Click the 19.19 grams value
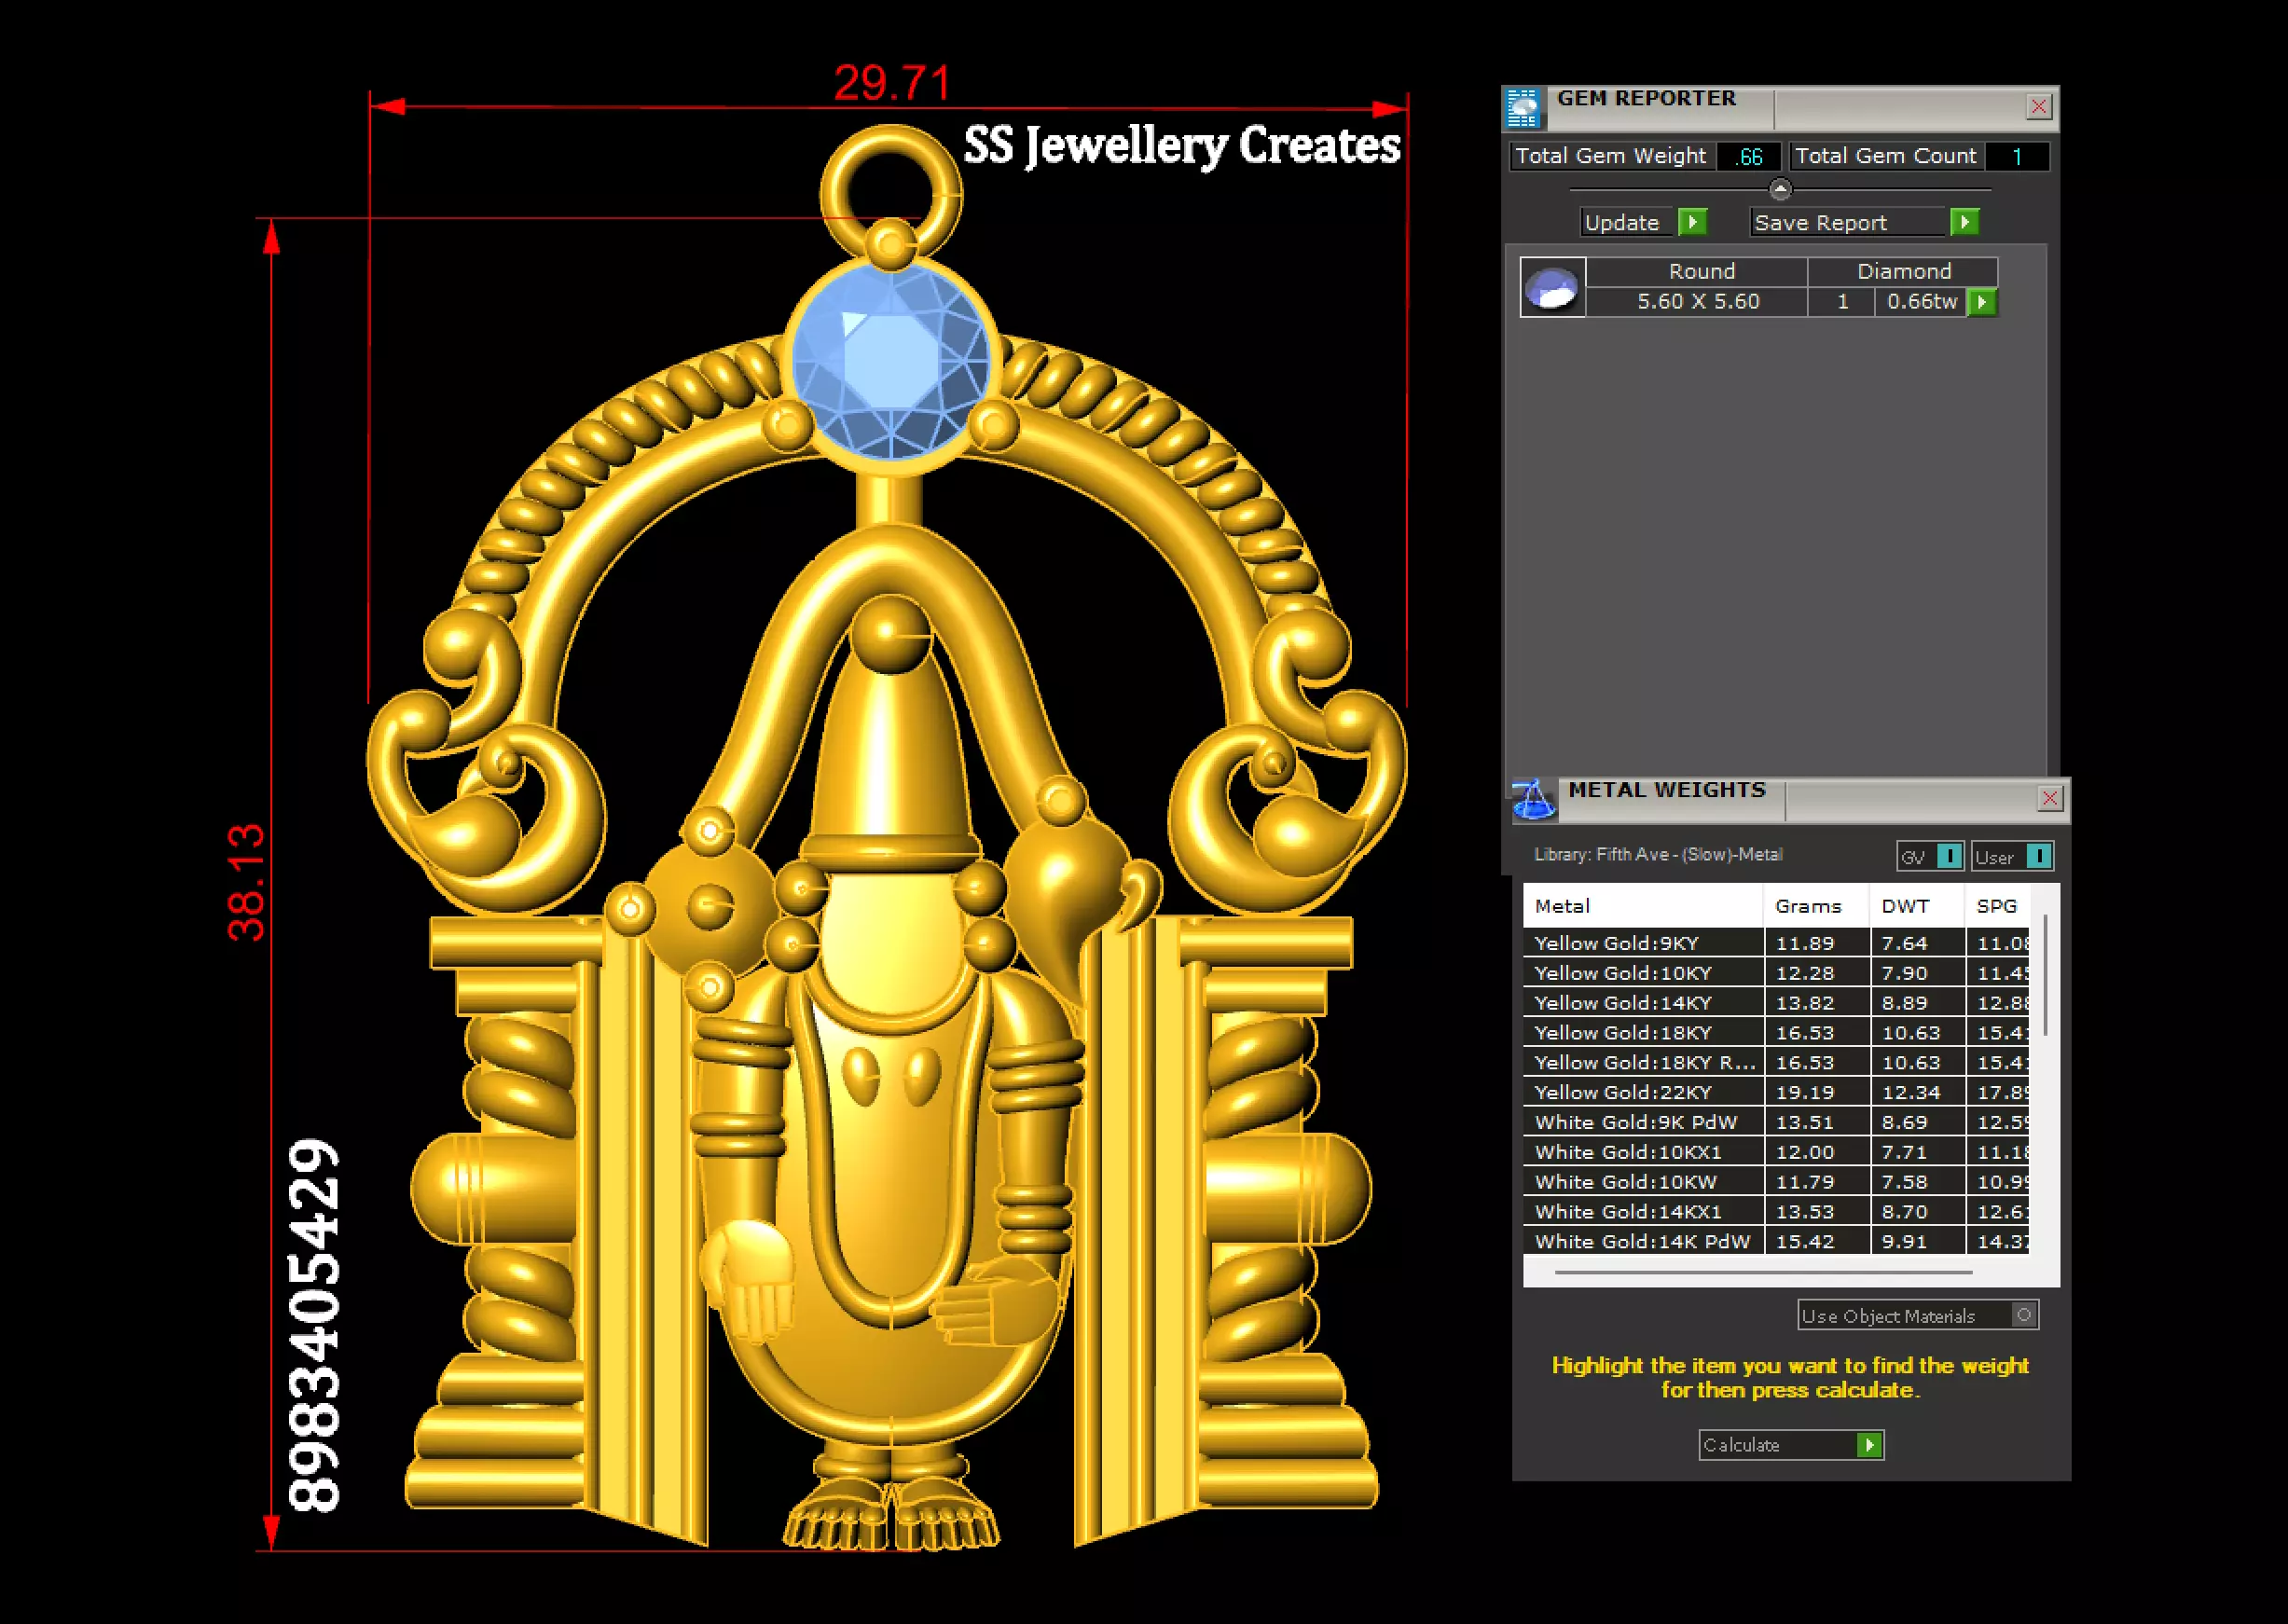The image size is (2288, 1624). coord(1804,1092)
